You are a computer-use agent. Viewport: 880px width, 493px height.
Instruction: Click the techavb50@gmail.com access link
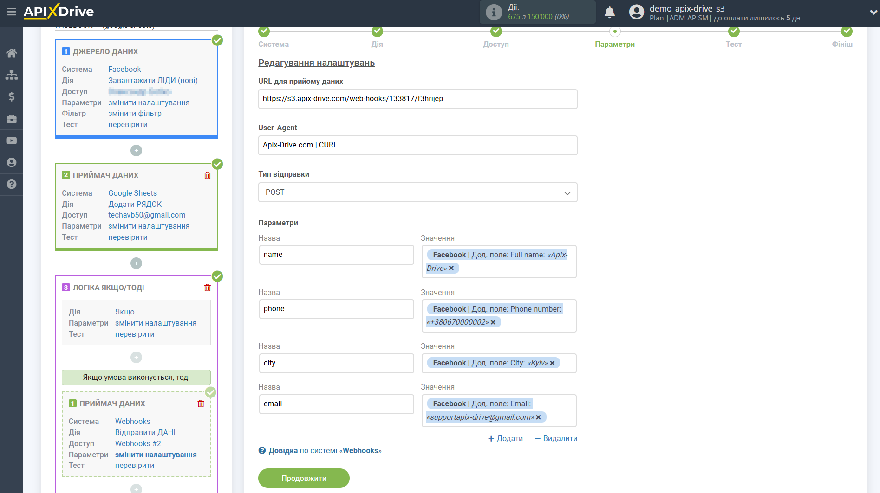pos(147,215)
